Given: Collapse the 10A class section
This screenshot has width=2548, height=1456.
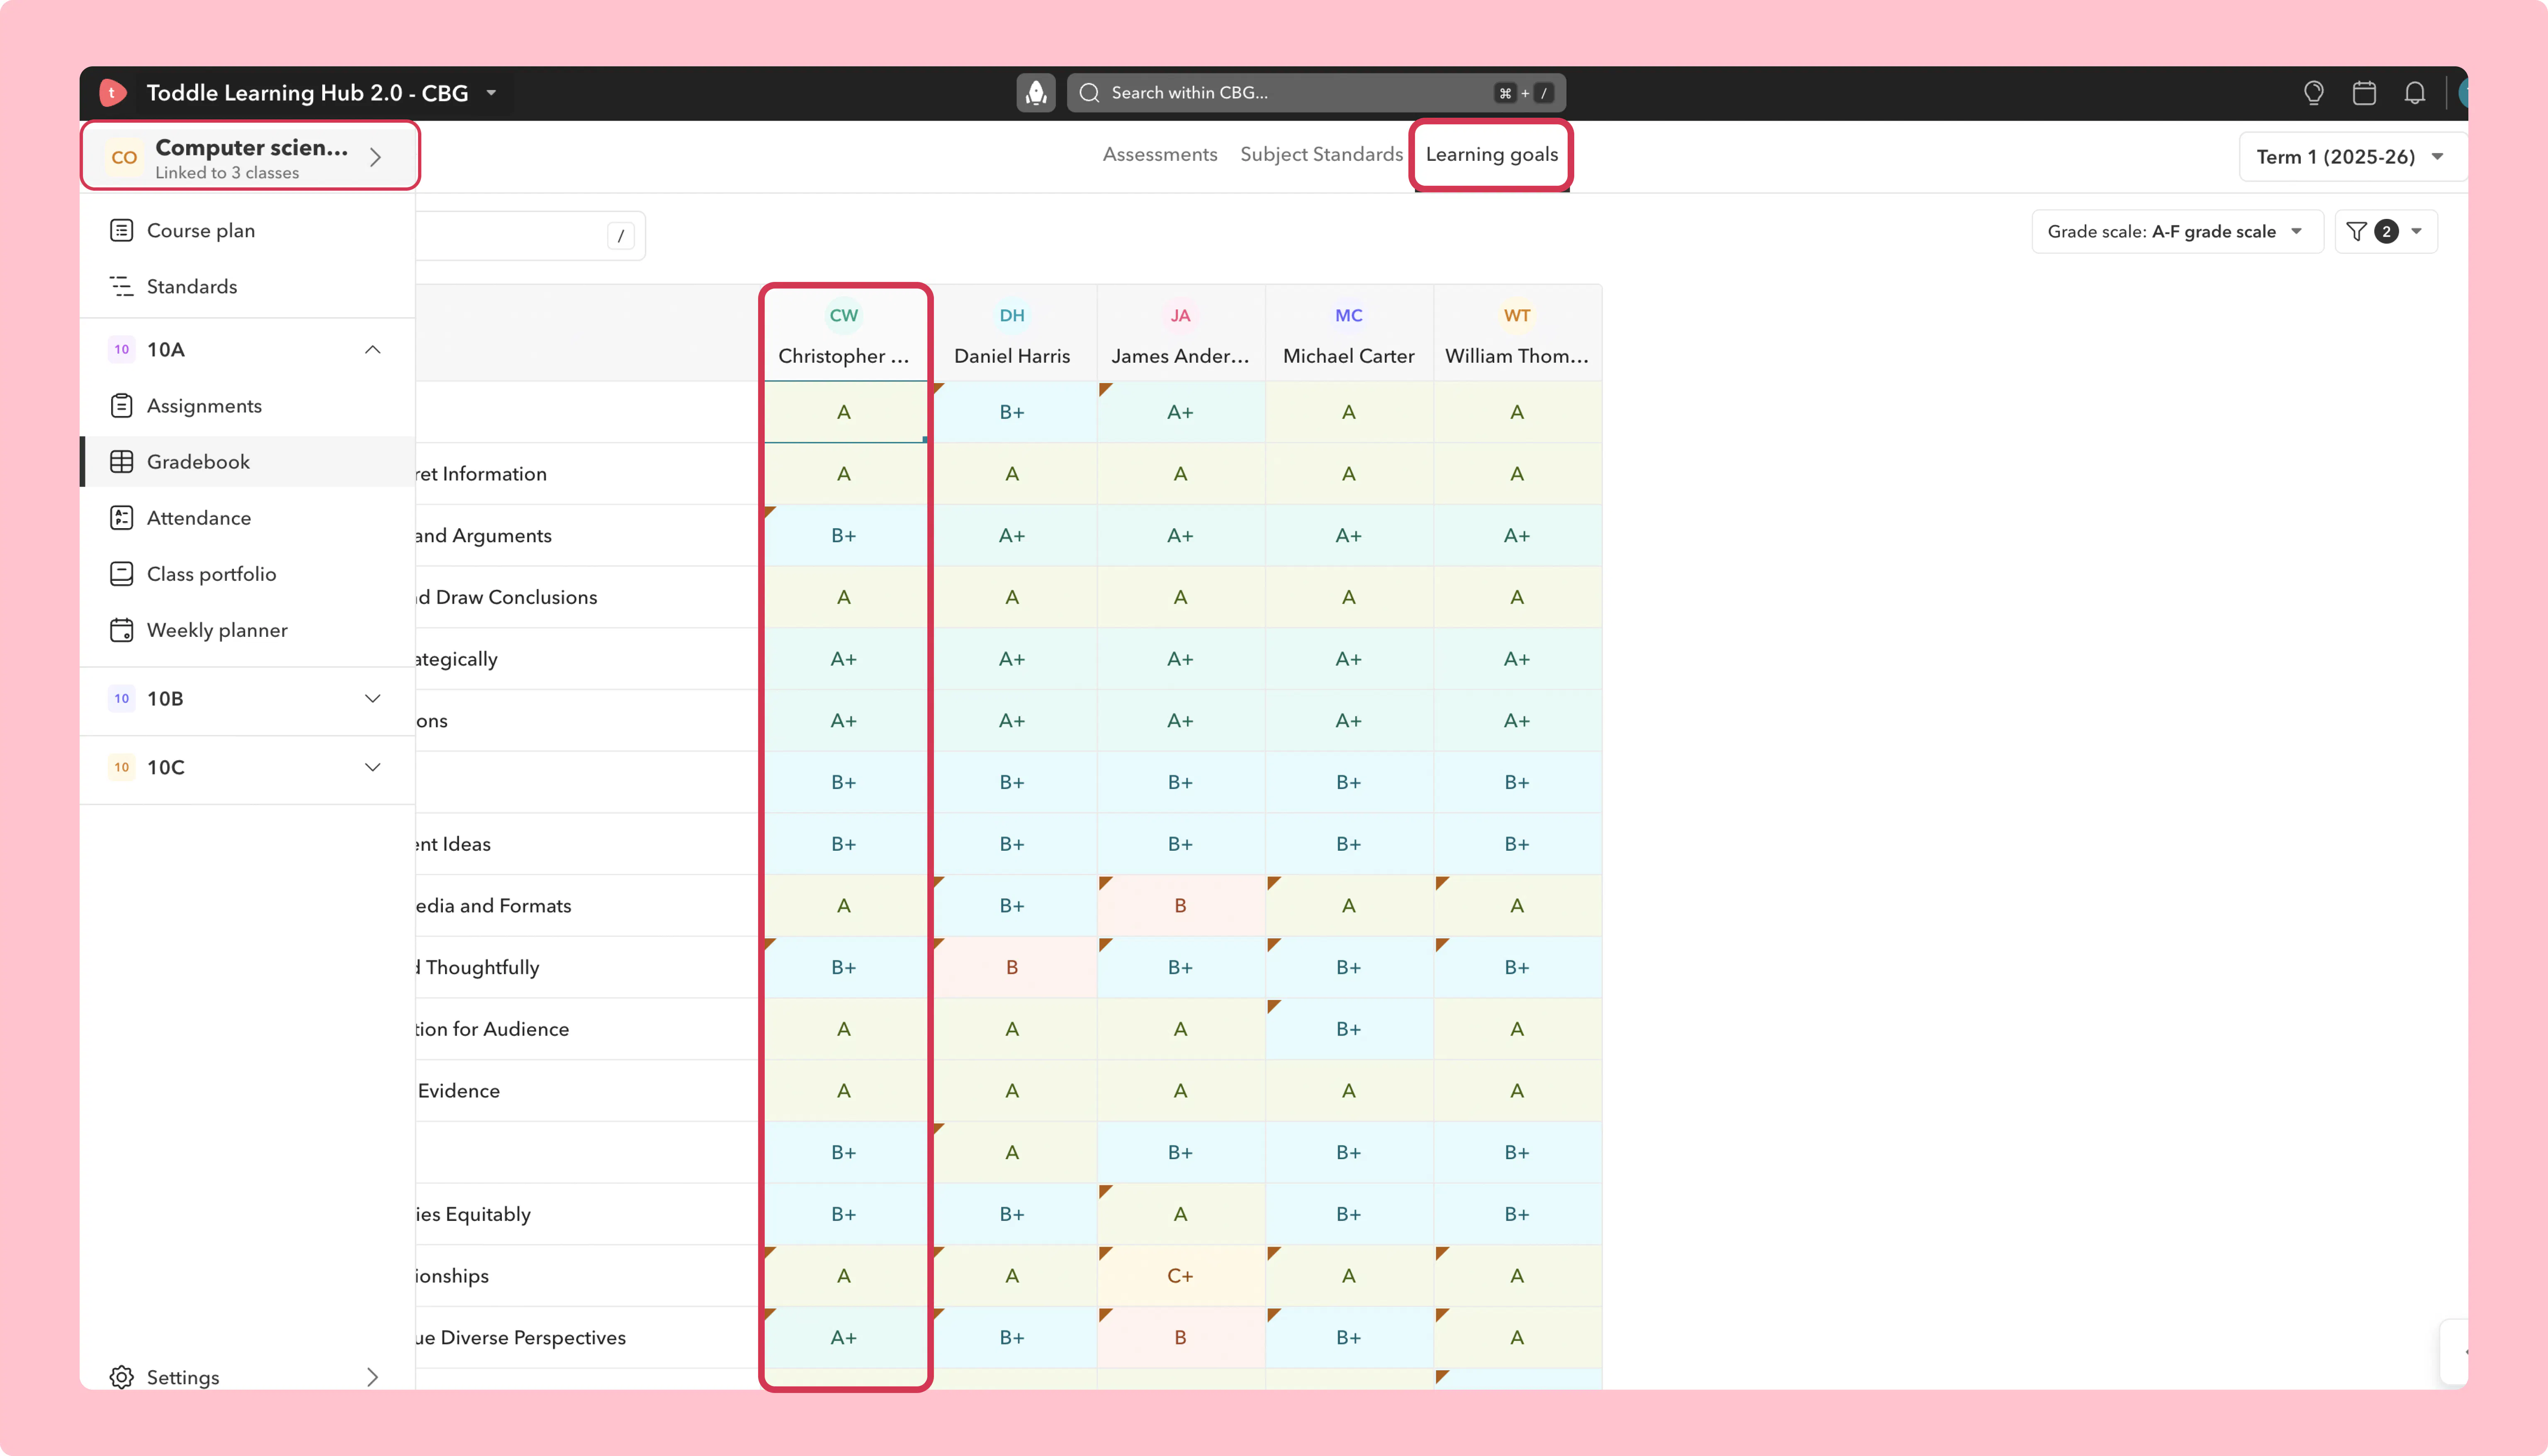Looking at the screenshot, I should point(373,349).
